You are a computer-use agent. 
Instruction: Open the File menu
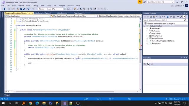coord(3,6)
